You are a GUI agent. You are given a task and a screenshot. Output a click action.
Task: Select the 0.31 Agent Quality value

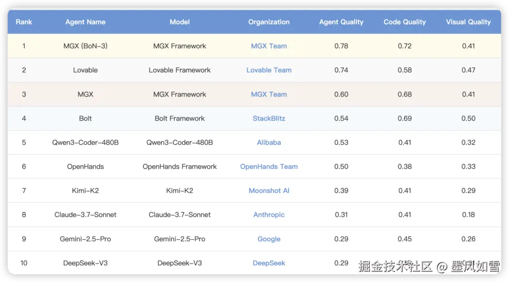[x=341, y=214]
